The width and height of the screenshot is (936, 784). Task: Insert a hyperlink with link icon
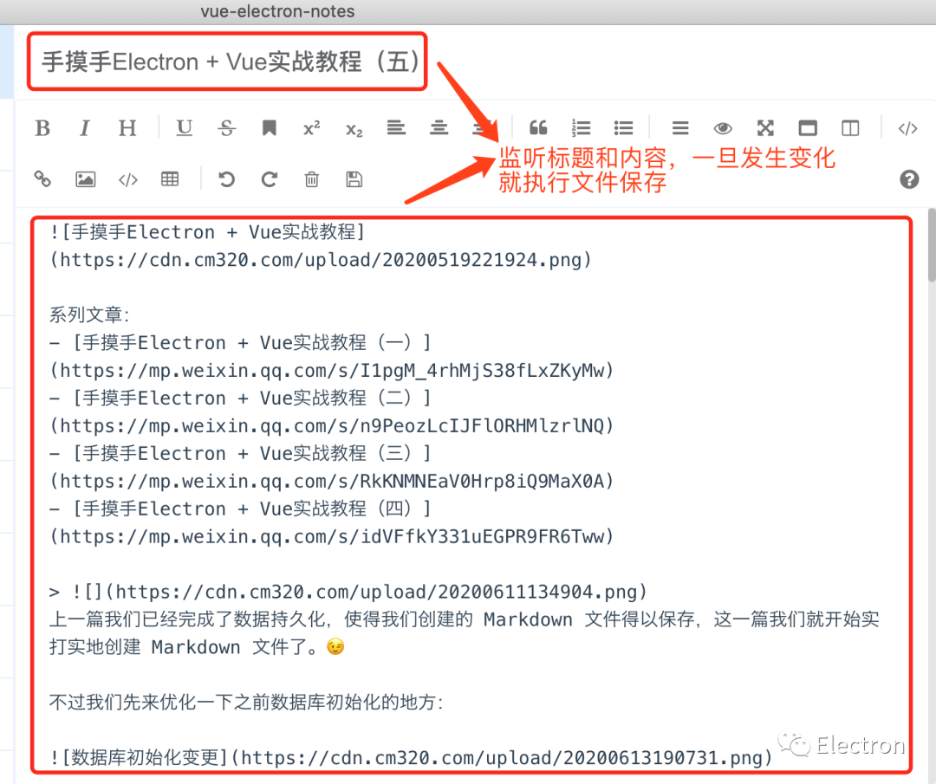pyautogui.click(x=42, y=178)
